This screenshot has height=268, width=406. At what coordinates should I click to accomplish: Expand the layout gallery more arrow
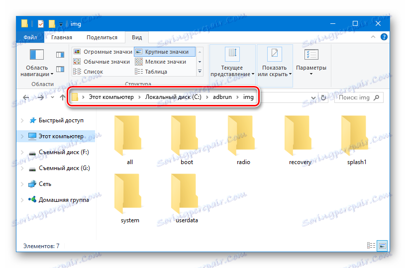tap(200, 72)
